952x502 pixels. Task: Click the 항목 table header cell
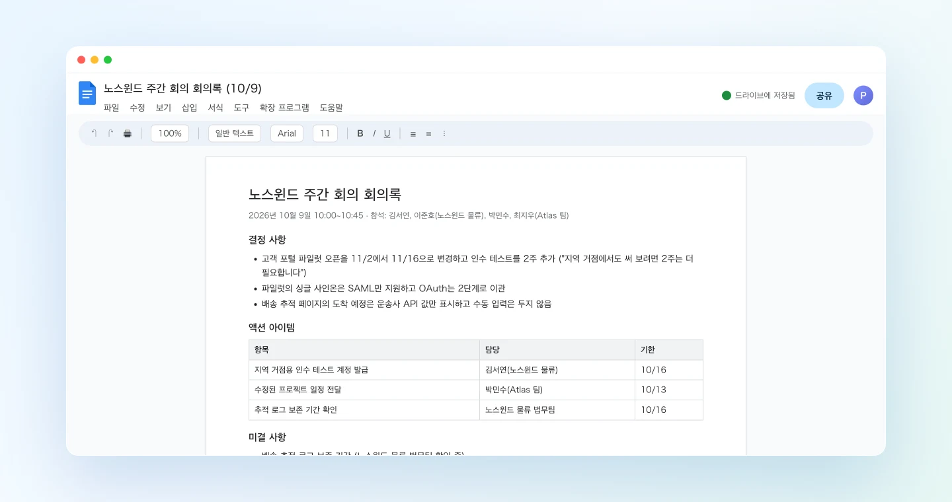pos(364,350)
